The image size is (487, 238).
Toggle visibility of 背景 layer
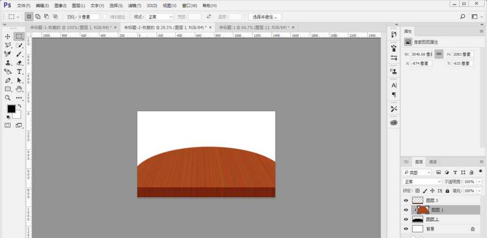[407, 228]
